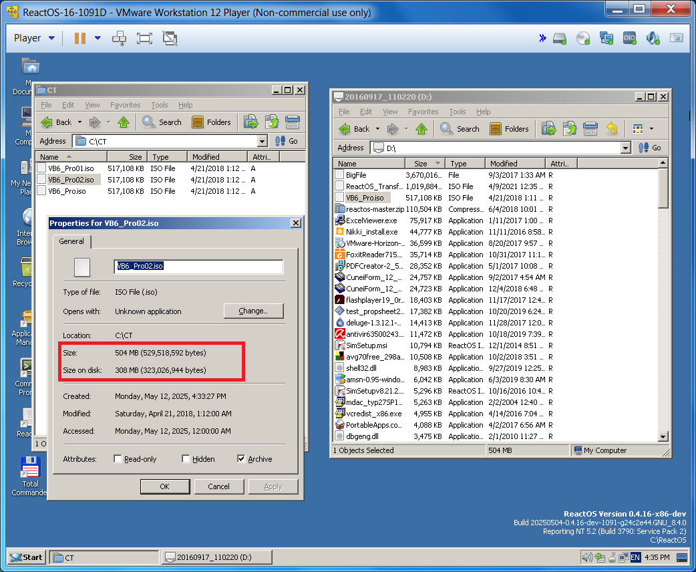
Task: Switch to 20160917_110220 (D:) taskbar button
Action: (217, 557)
